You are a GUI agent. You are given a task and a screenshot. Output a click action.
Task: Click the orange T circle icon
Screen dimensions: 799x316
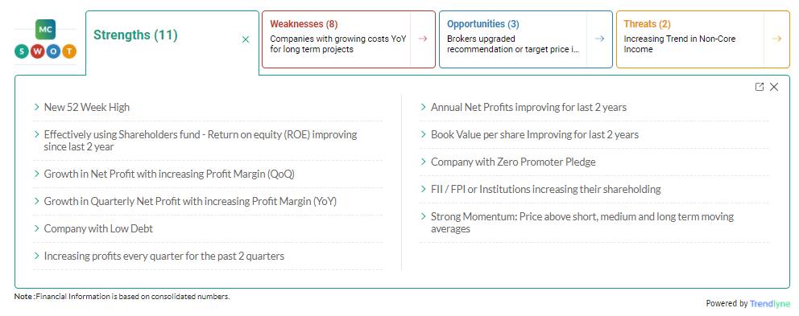[69, 51]
